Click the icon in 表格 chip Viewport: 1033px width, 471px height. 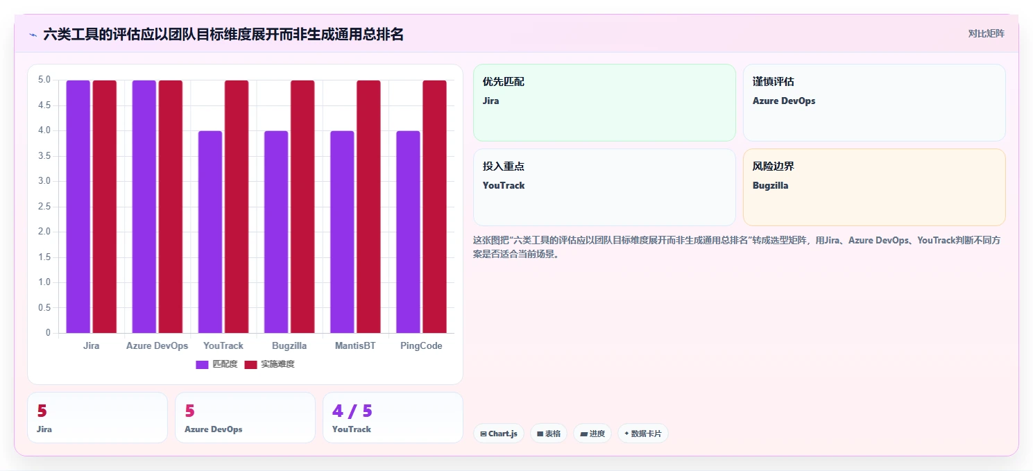point(540,434)
